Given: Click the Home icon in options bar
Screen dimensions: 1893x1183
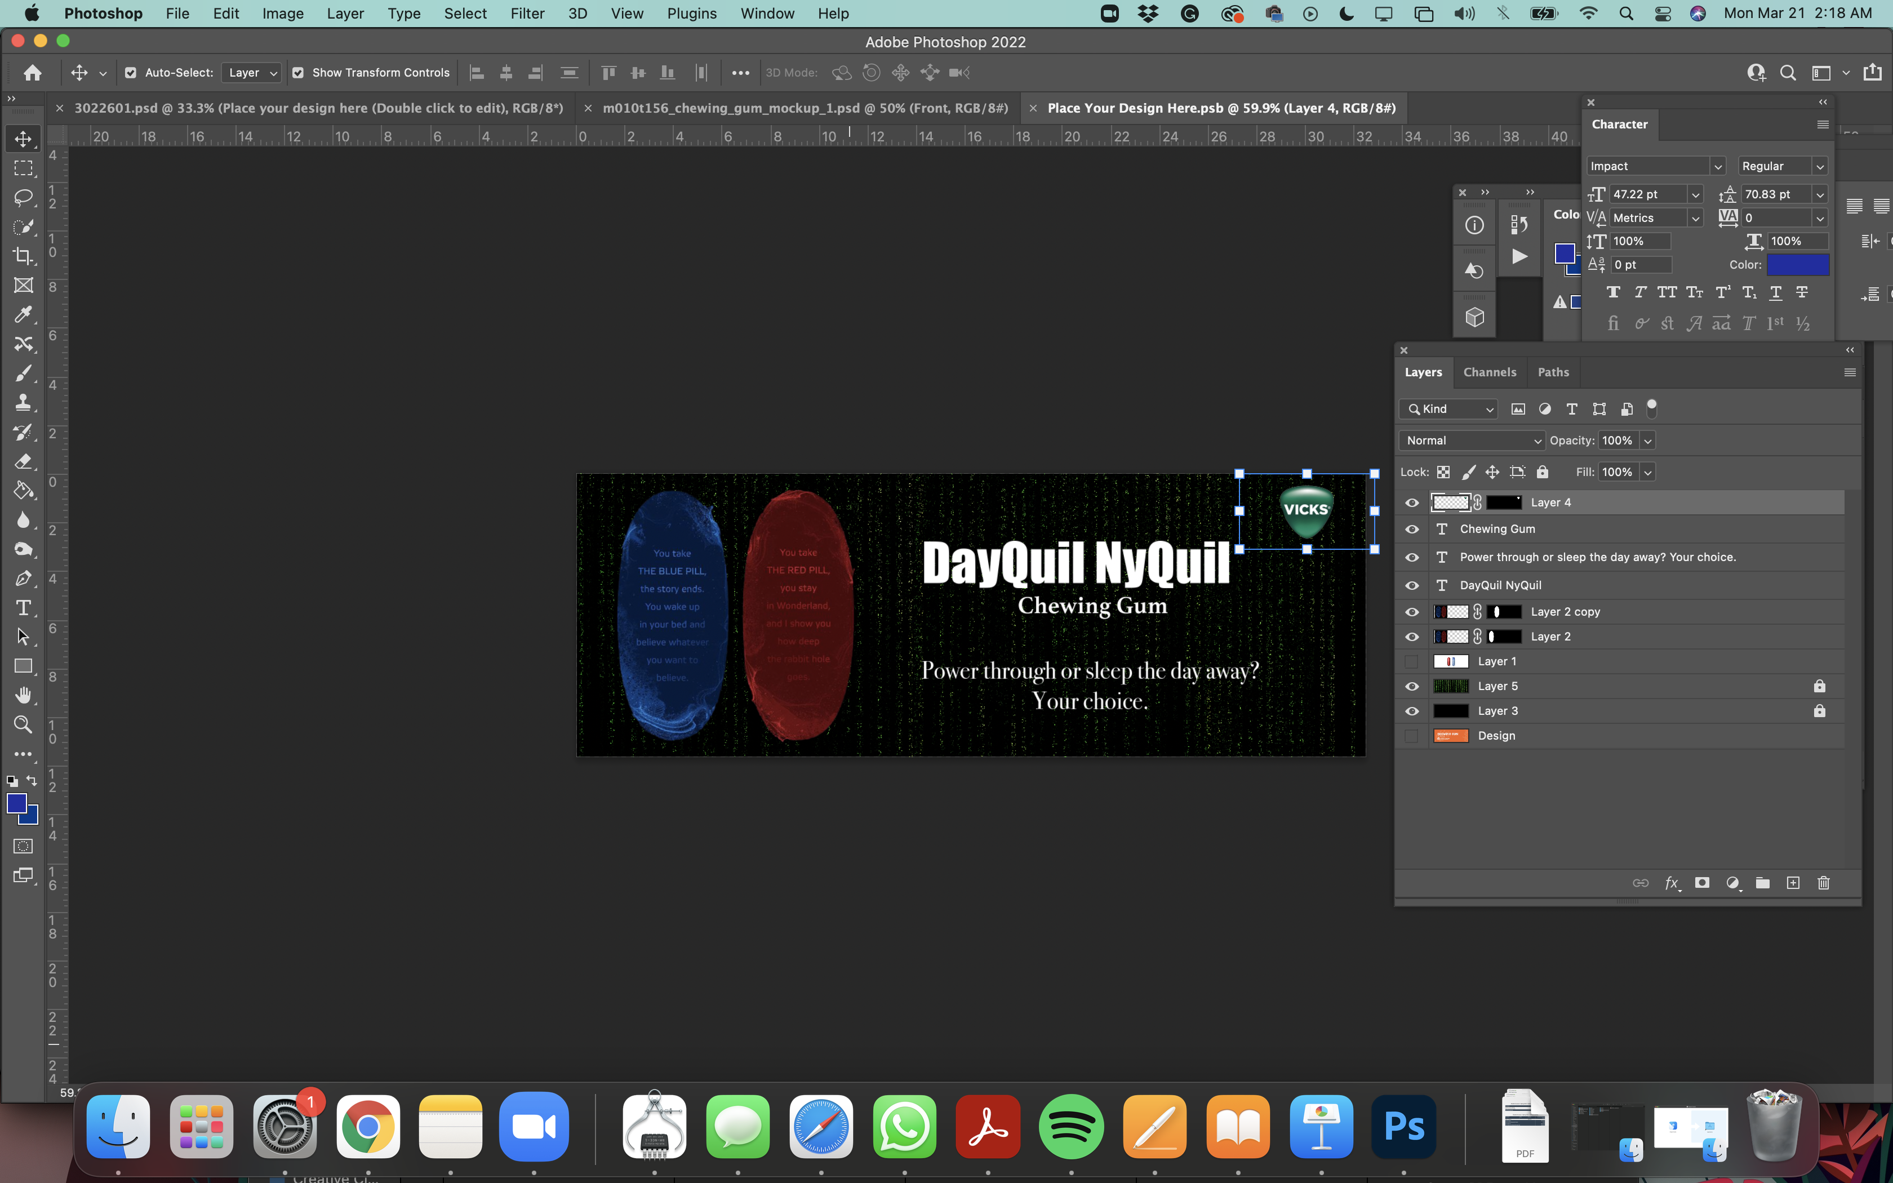Looking at the screenshot, I should click(x=33, y=73).
